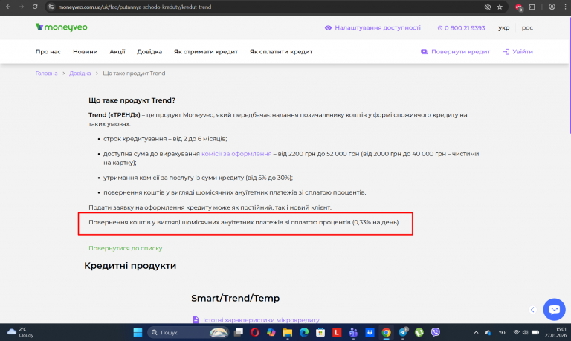
Task: Open site information icon in address bar
Action: pos(51,7)
